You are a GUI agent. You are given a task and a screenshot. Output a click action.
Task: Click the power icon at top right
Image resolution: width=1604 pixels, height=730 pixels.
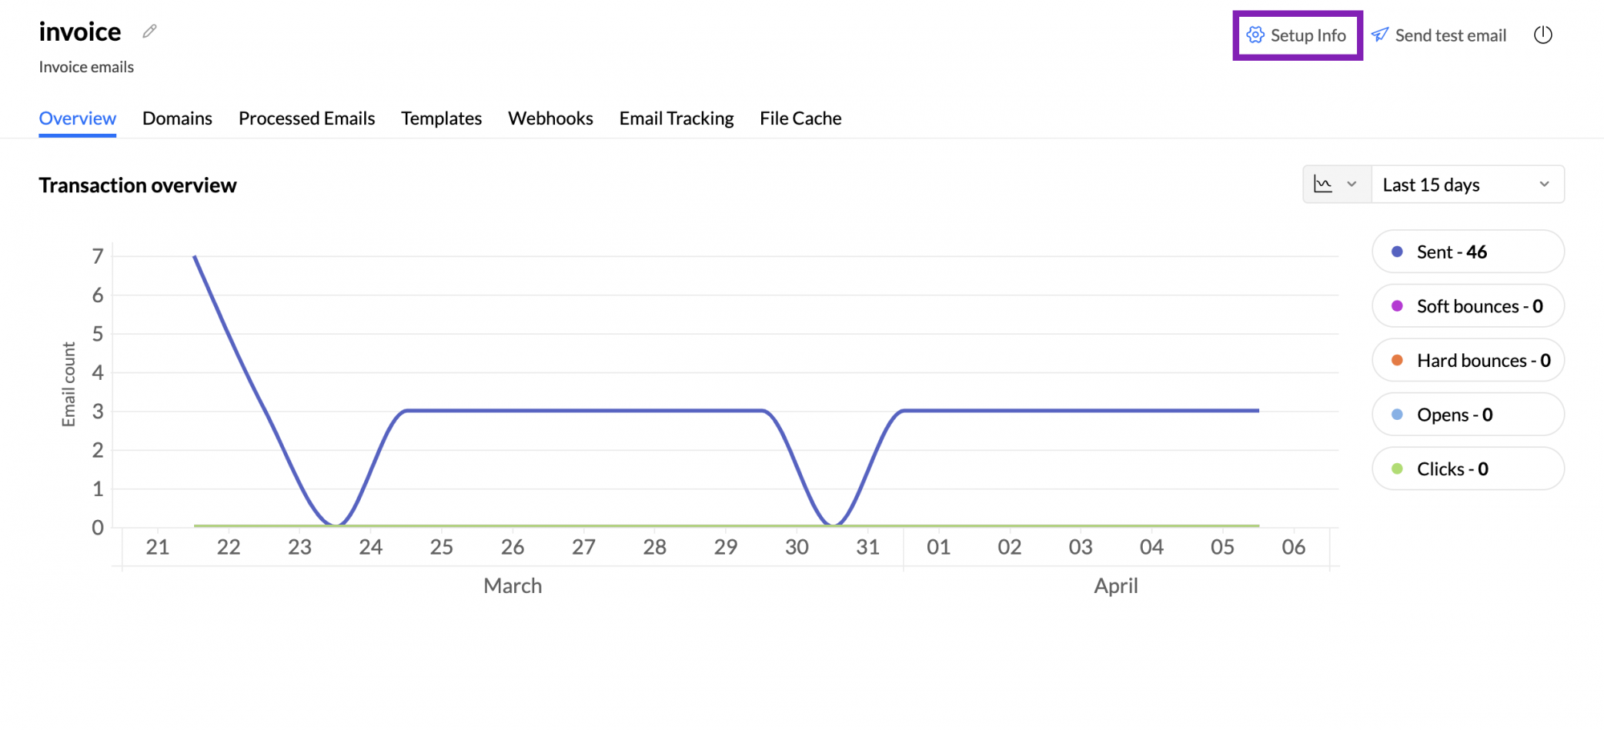tap(1543, 35)
